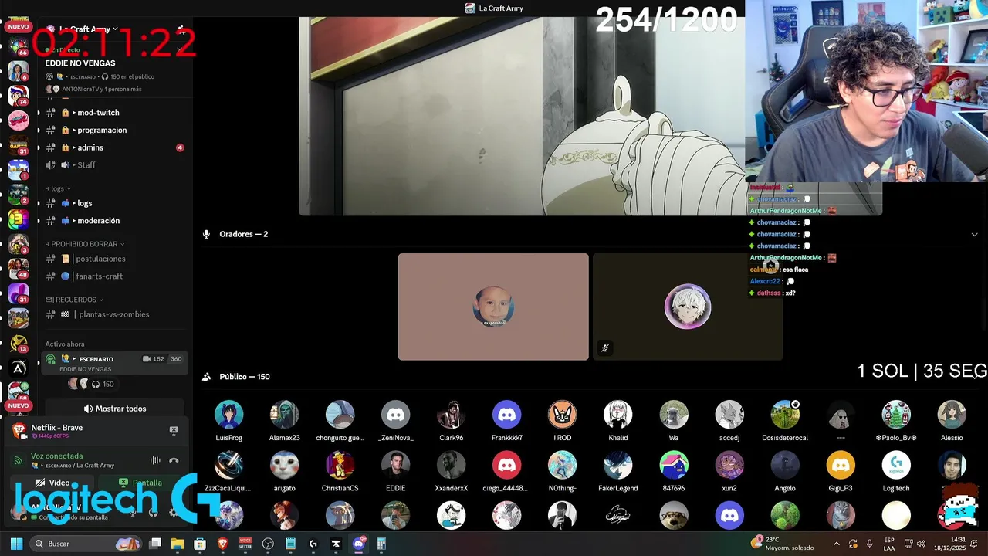Screen dimensions: 988x556
Task: Open Gigi_P3's audience avatar
Action: [x=841, y=465]
